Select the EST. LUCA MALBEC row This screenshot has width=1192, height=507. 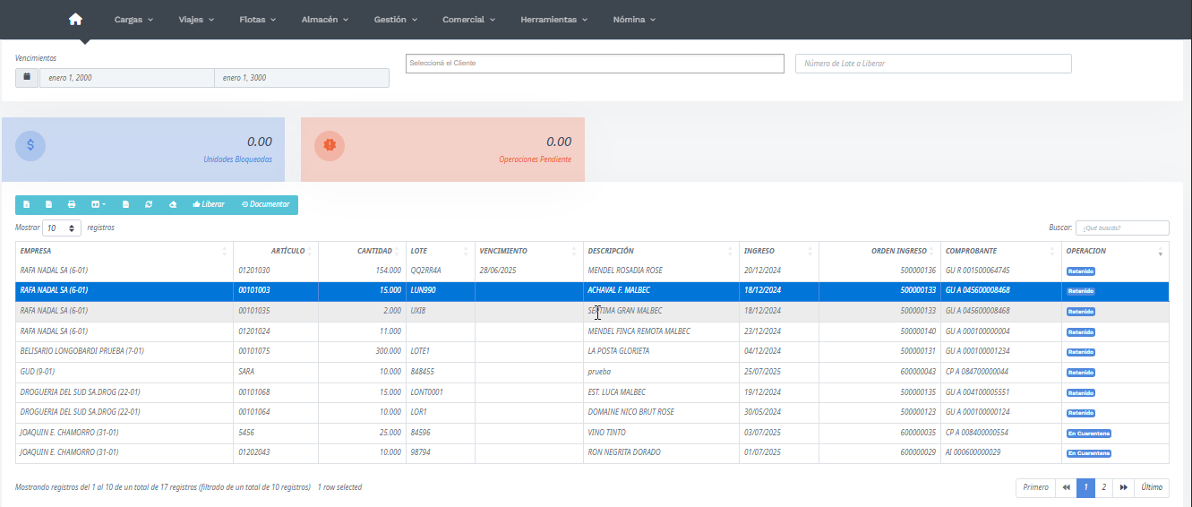(592, 392)
